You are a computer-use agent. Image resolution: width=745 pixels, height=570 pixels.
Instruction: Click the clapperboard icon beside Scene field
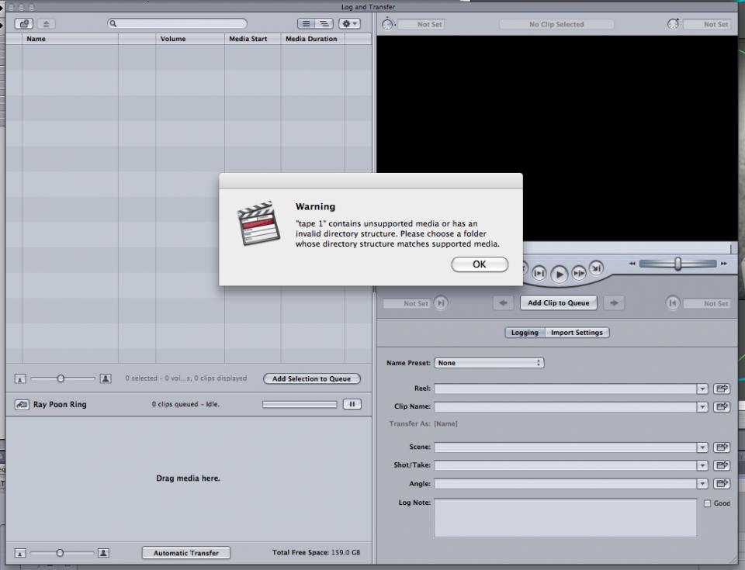click(x=722, y=447)
